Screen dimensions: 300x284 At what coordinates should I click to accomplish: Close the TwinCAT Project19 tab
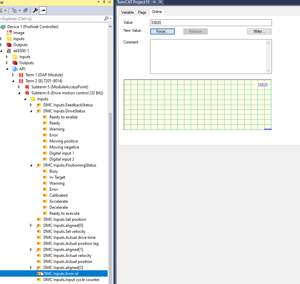160,2
